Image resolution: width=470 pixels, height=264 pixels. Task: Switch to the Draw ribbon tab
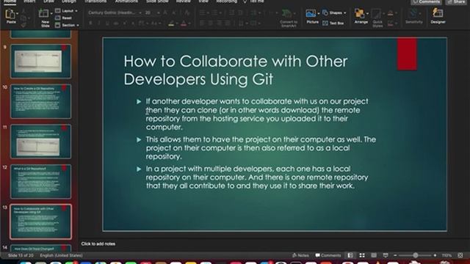pos(48,1)
